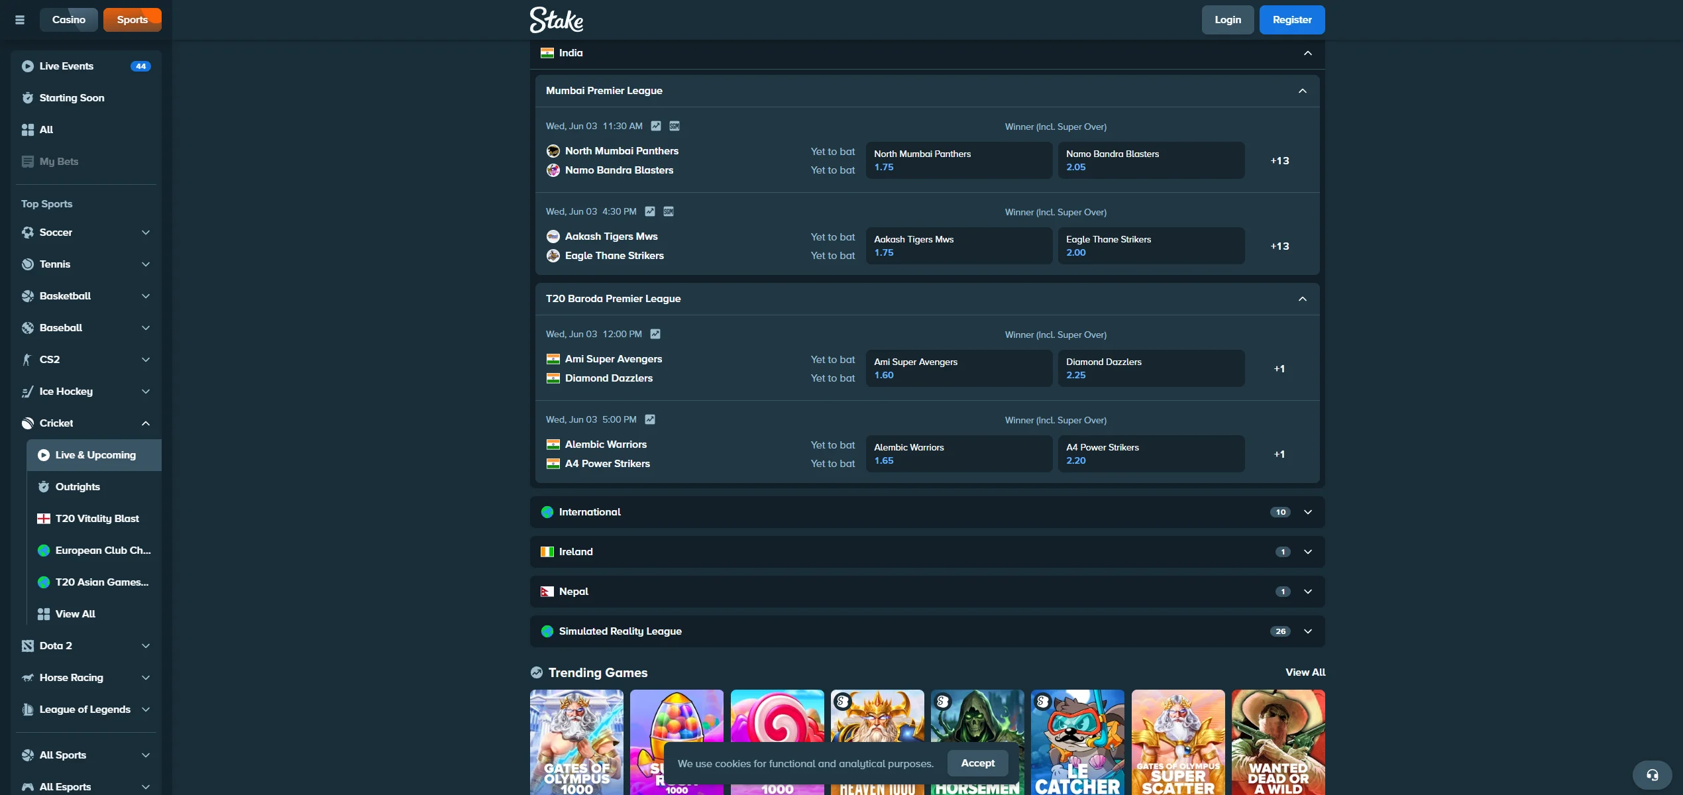
Task: Click the Live Events play icon
Action: 28,66
